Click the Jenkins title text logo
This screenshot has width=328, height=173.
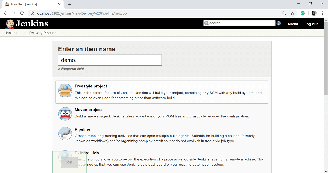click(32, 24)
